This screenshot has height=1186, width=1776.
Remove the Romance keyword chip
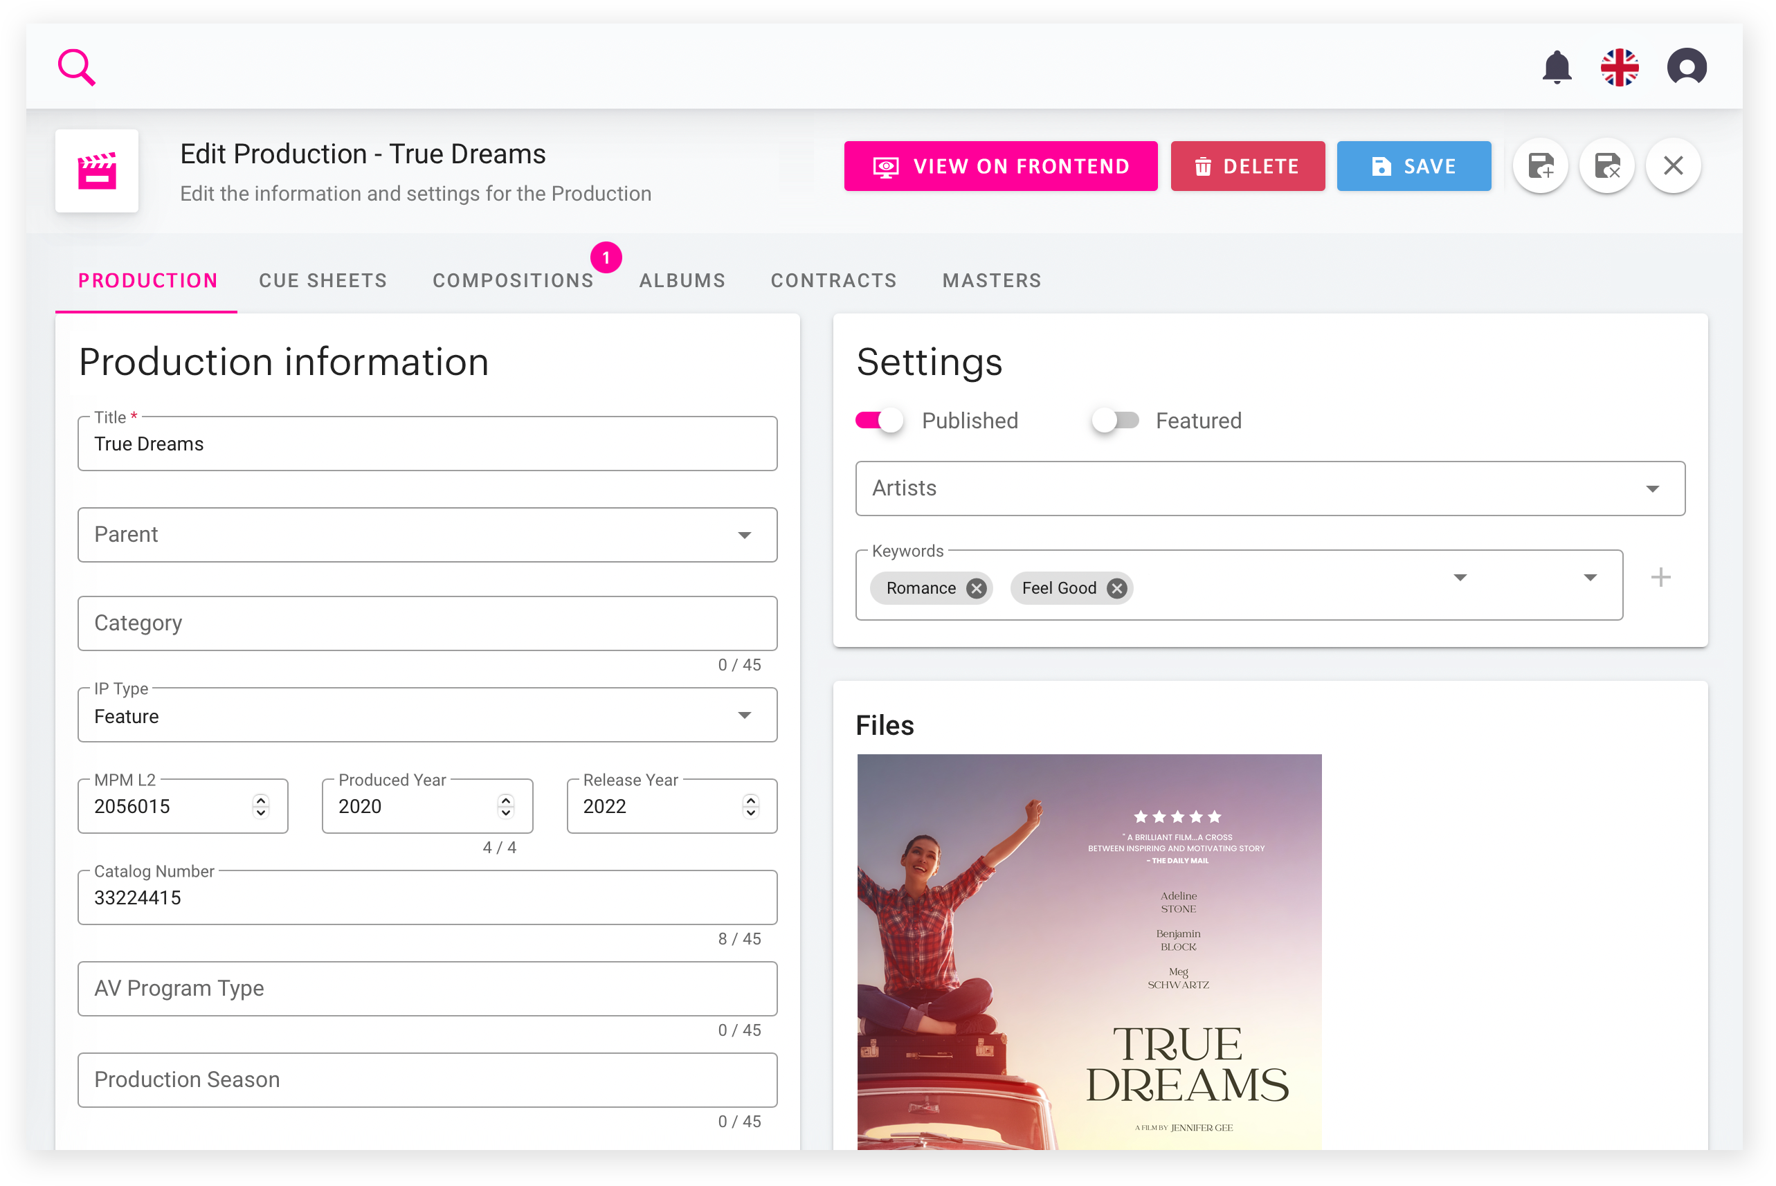click(977, 588)
